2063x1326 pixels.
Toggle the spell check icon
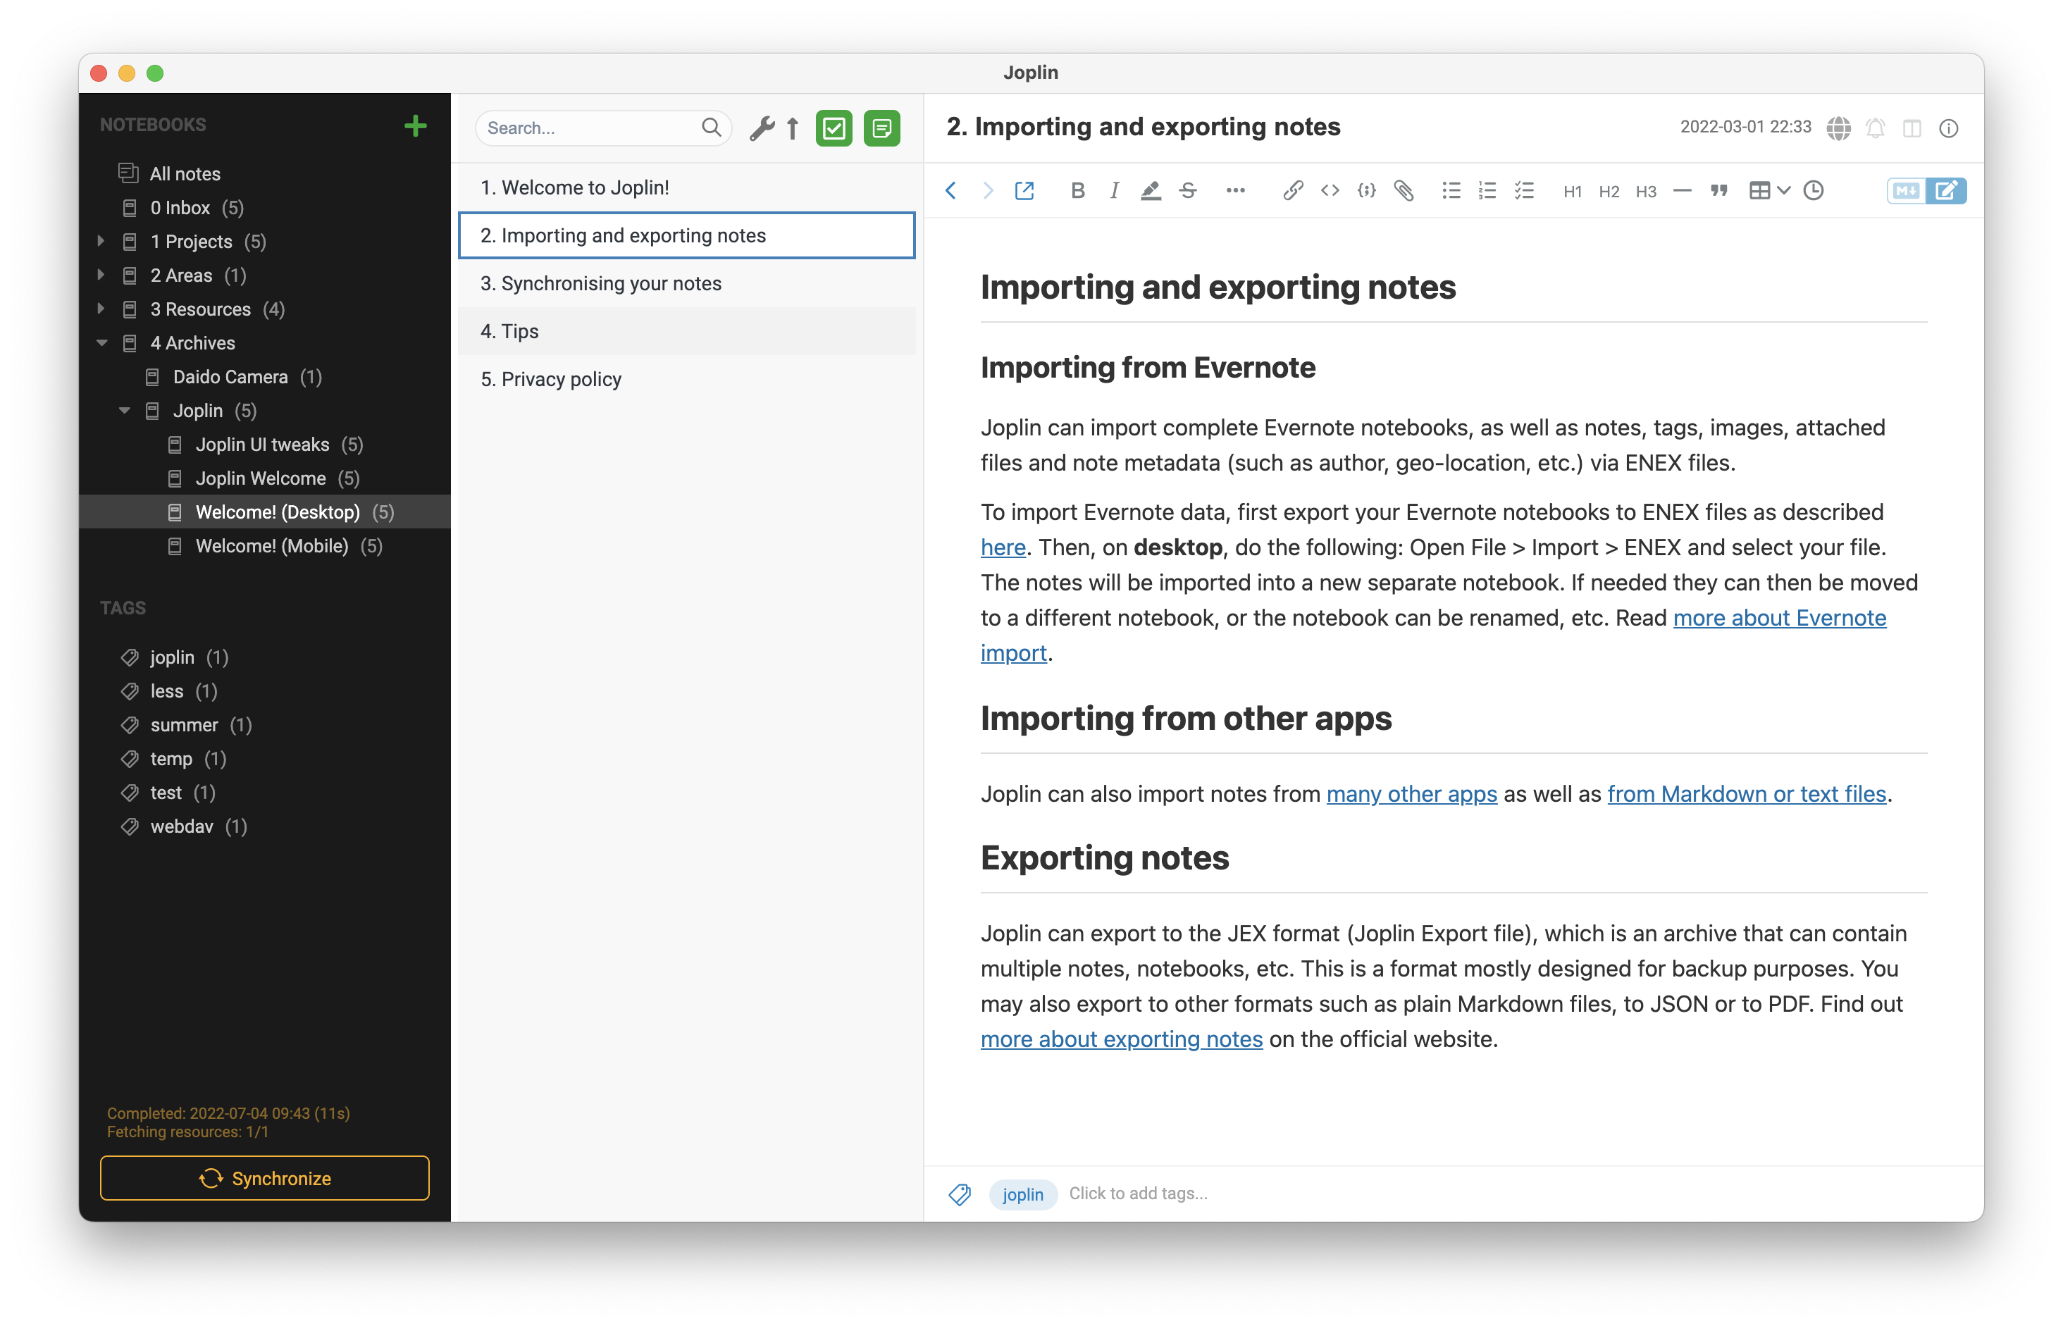(1838, 126)
